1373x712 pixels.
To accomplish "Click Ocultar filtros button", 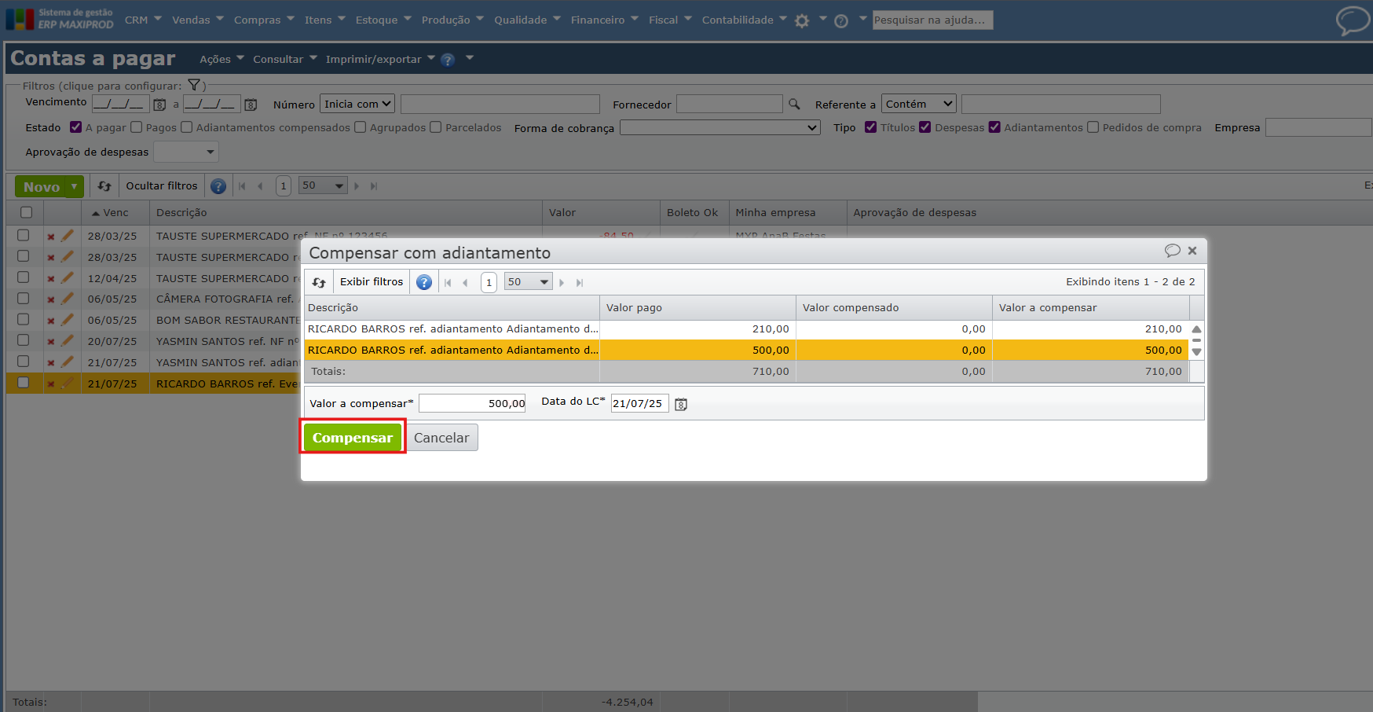I will (162, 186).
